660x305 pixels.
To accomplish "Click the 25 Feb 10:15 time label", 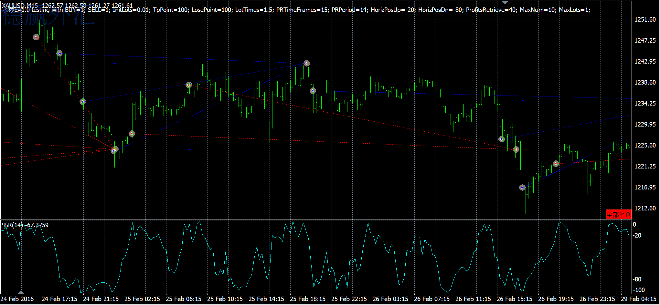I will (225, 299).
